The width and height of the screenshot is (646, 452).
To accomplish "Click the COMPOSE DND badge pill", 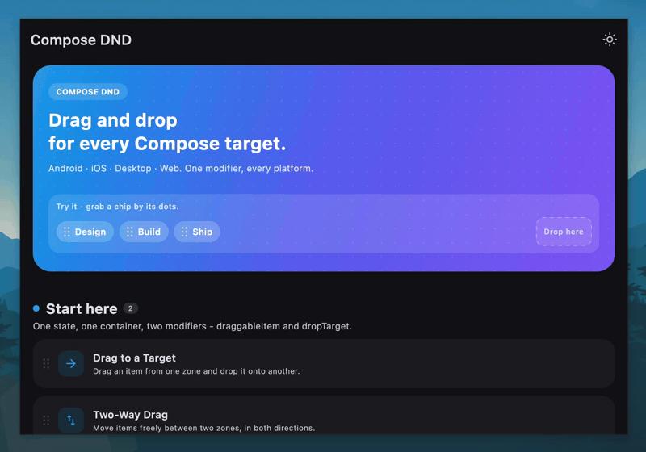I will (x=88, y=92).
